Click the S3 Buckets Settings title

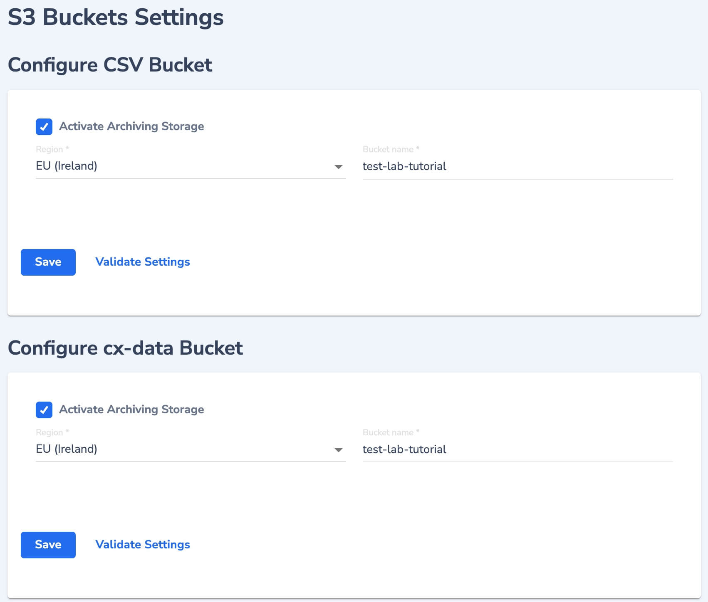pyautogui.click(x=116, y=17)
